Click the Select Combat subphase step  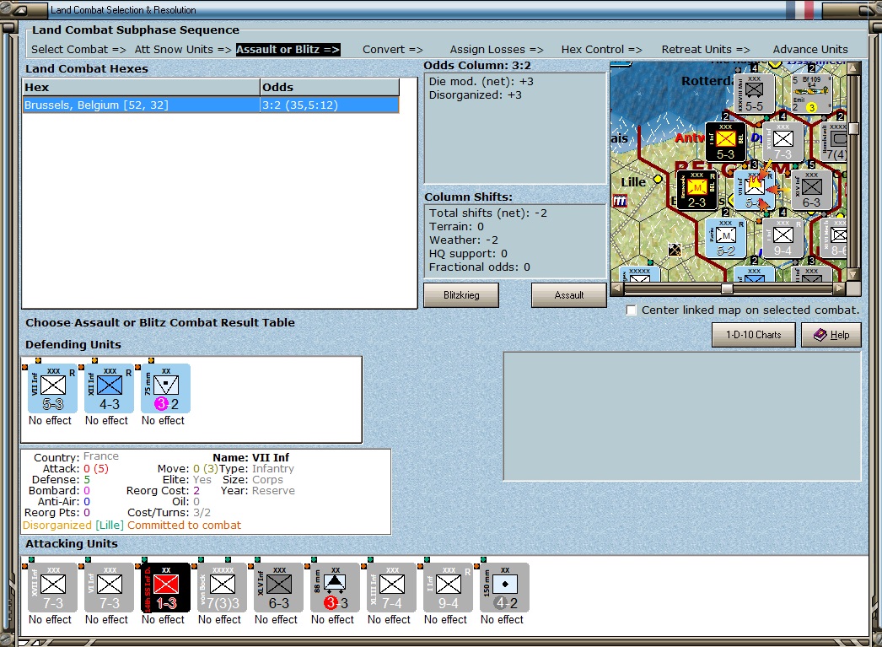click(x=78, y=50)
